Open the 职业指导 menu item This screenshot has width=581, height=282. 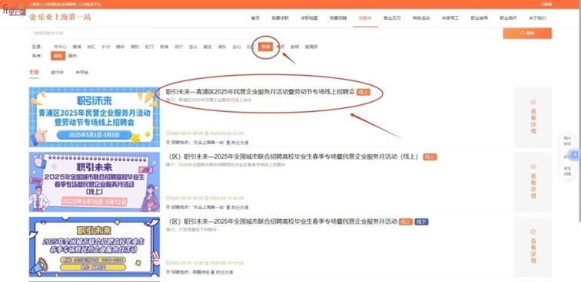pos(480,18)
